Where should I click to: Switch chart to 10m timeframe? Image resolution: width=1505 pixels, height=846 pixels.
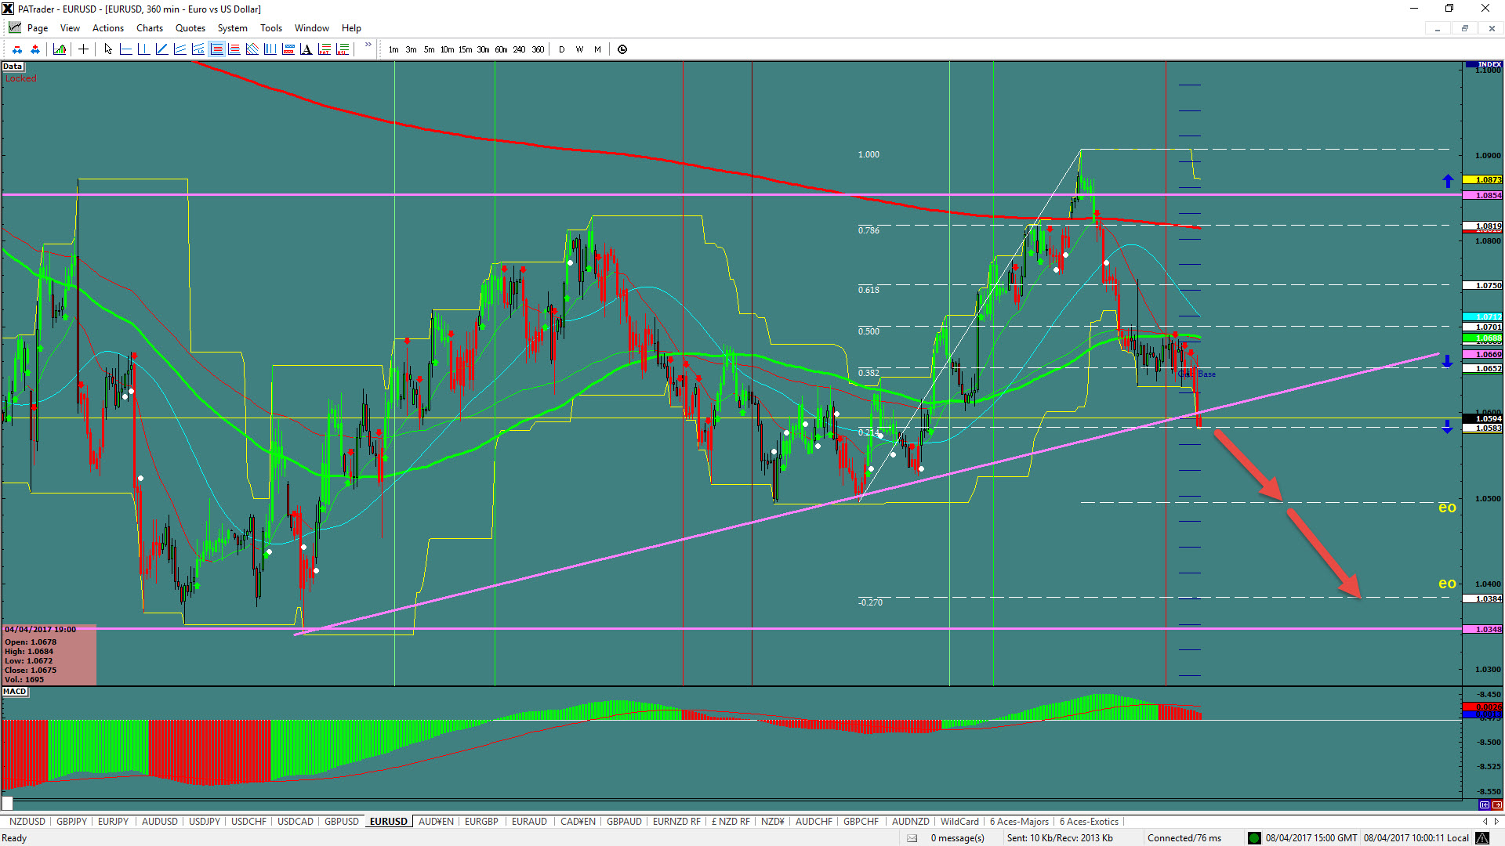pyautogui.click(x=447, y=49)
